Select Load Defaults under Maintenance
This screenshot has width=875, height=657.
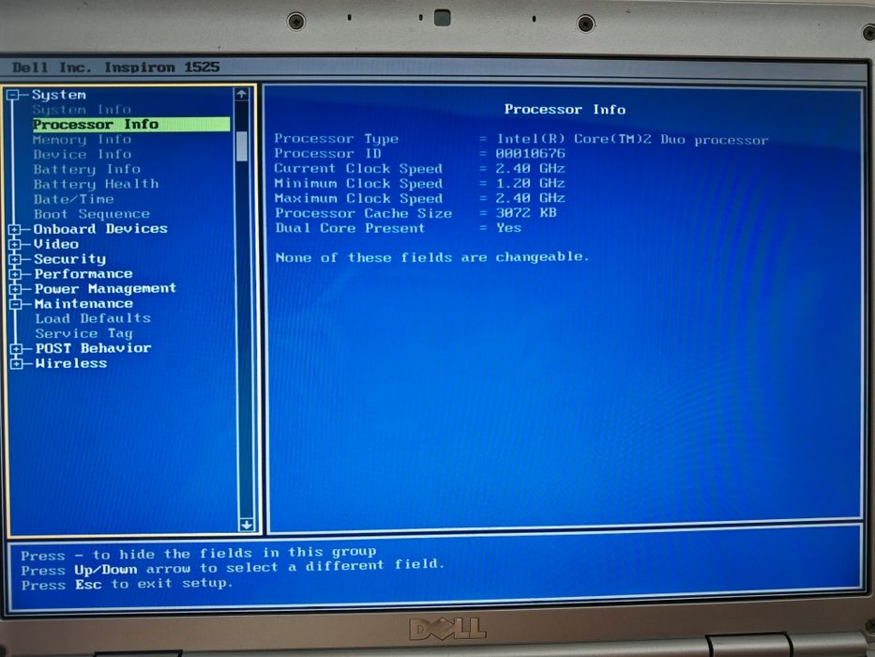tap(93, 318)
